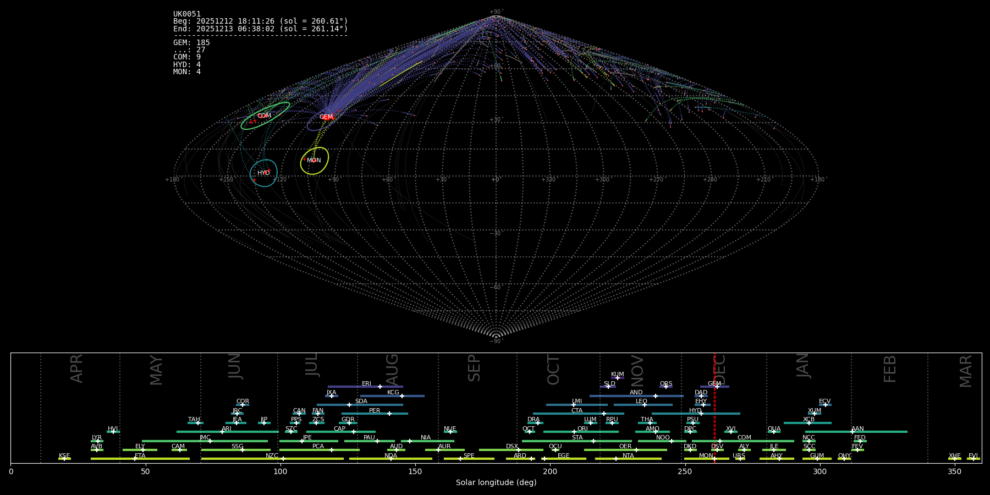Select the UK0051 station title text

click(x=187, y=14)
